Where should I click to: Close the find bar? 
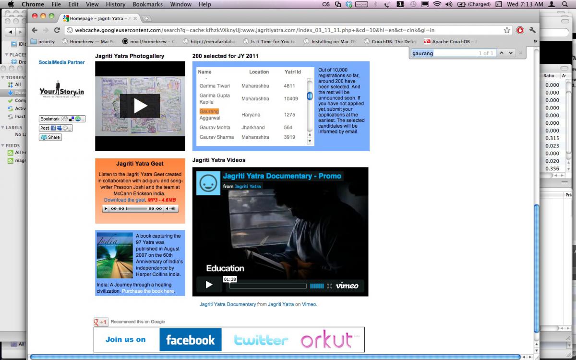point(521,53)
